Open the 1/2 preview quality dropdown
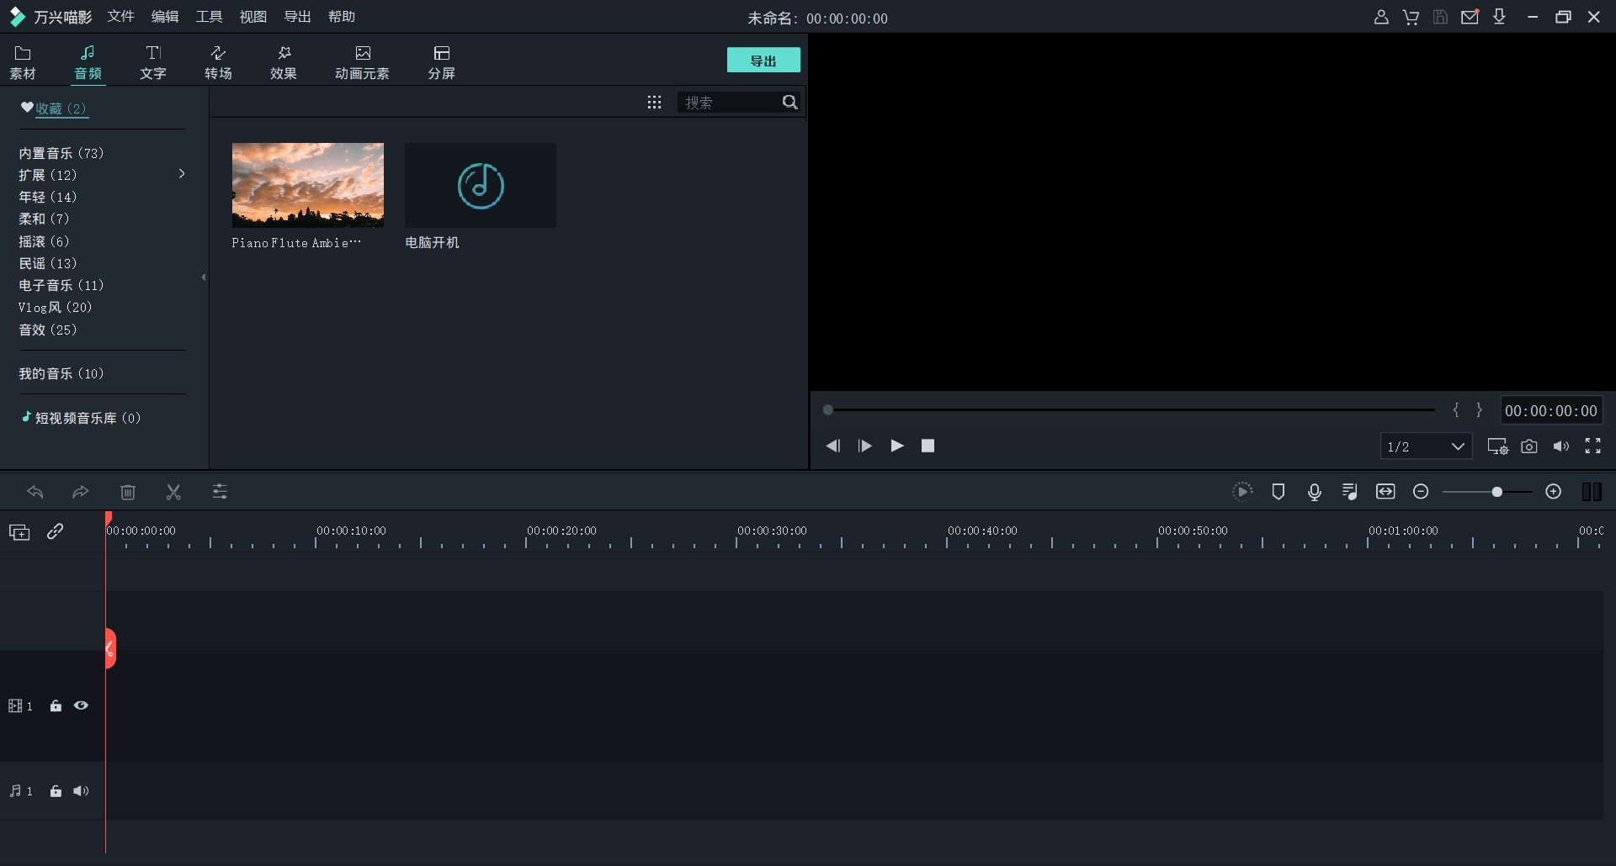 pyautogui.click(x=1426, y=446)
